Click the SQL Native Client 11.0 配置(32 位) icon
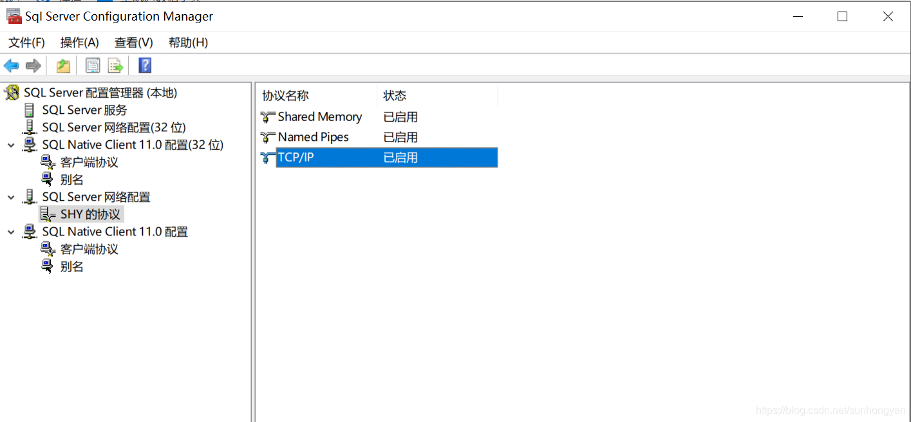911x422 pixels. pos(30,145)
